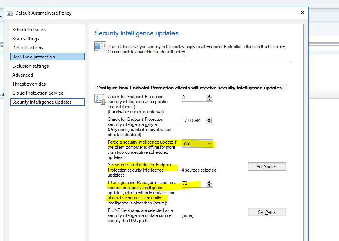
Task: Decrease the daily check time
Action: [x=209, y=122]
